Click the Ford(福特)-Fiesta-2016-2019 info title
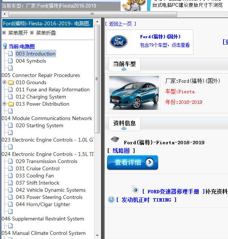Screen dimensions: 228x239 164,142
